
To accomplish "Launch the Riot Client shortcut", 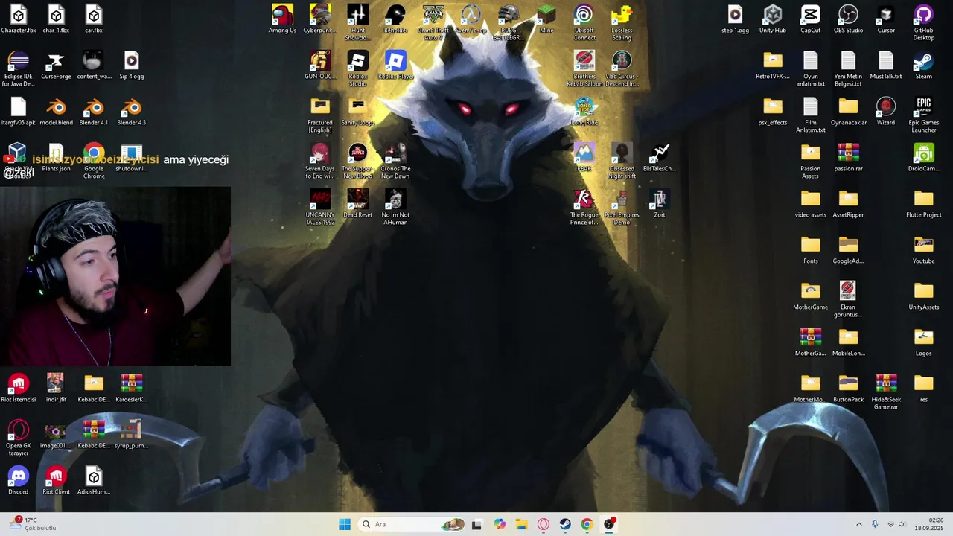I will pos(56,481).
